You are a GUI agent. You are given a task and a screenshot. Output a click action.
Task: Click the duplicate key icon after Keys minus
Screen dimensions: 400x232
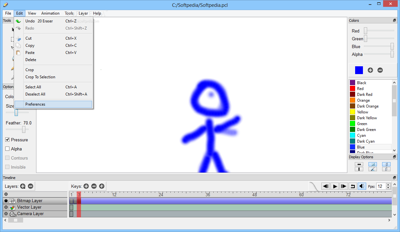(x=102, y=186)
